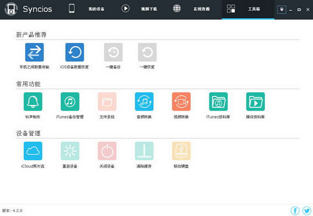Open iCloud照片流 photo stream
Viewport: 313px width, 216px height.
point(33,151)
